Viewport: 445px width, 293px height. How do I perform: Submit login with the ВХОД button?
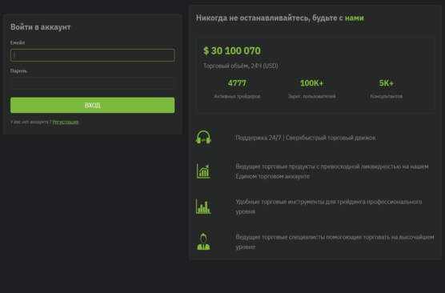point(93,105)
